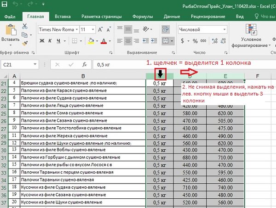Decrease font size with the small A icon
This screenshot has width=276, height=208.
(109, 29)
